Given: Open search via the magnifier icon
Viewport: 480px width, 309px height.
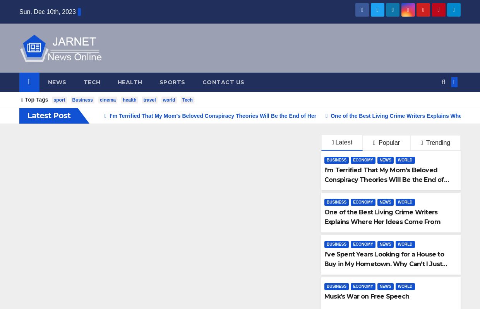Looking at the screenshot, I should point(443,82).
